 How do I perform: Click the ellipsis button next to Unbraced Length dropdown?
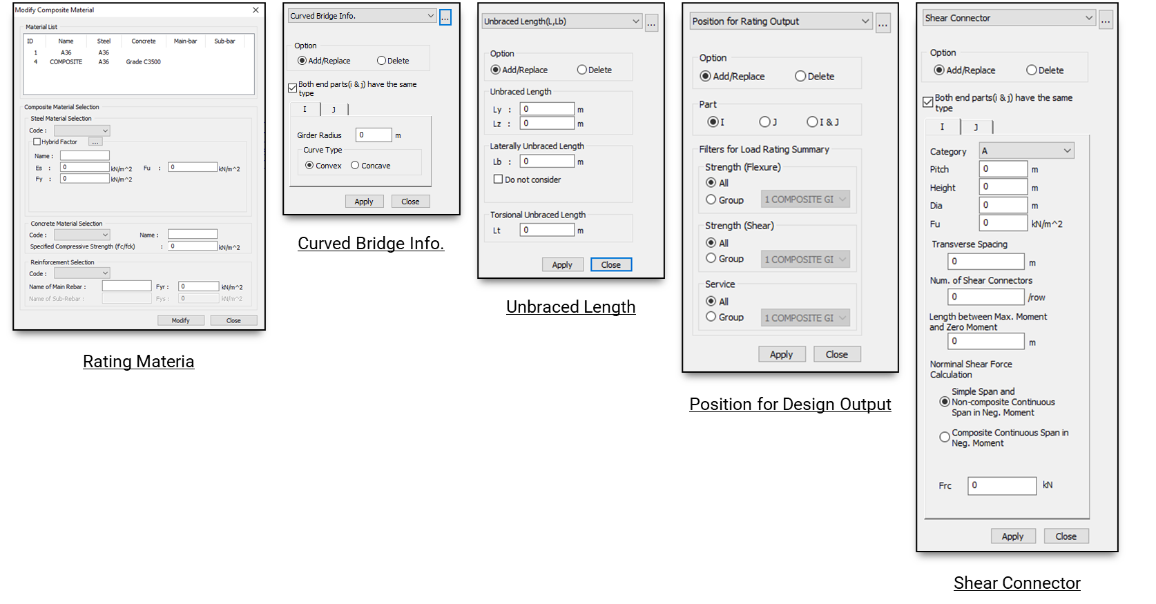(651, 23)
